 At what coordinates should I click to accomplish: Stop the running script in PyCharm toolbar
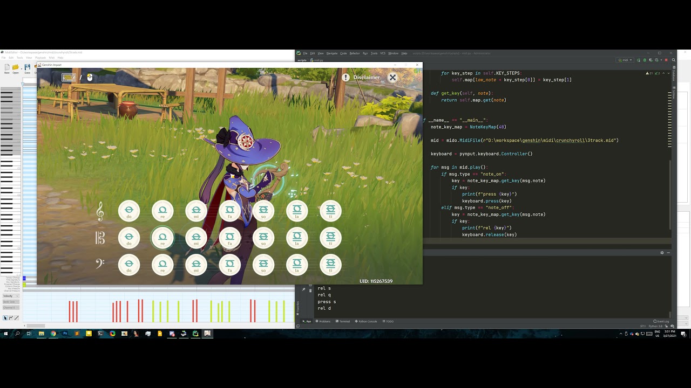click(x=666, y=60)
